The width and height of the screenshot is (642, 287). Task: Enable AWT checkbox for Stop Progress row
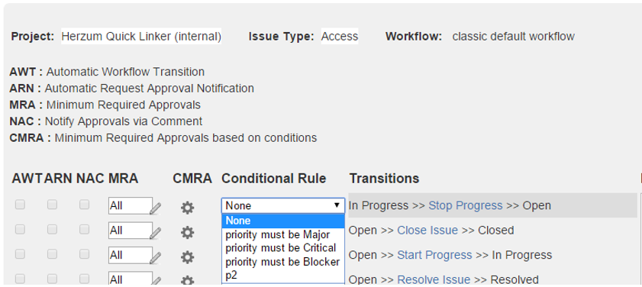coord(20,205)
